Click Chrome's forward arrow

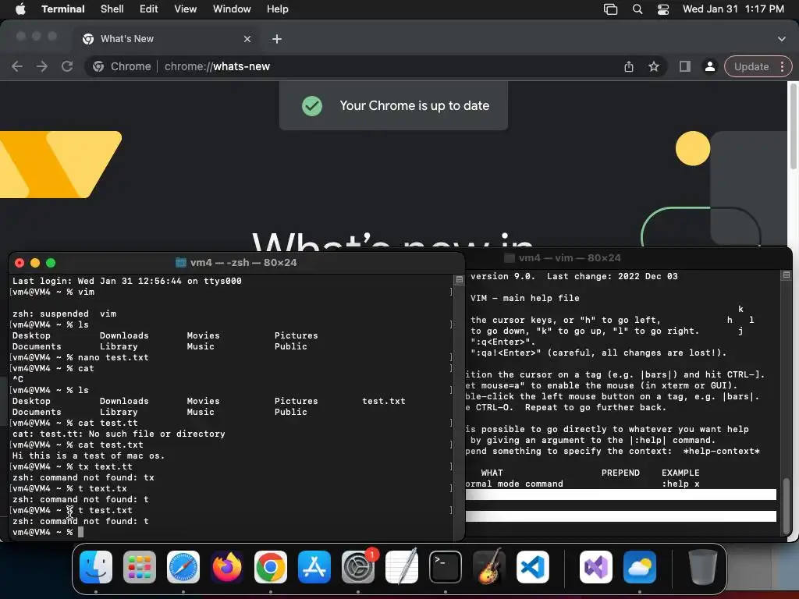point(42,66)
